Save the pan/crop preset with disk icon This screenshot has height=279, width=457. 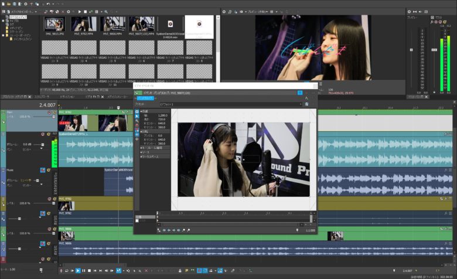[306, 104]
